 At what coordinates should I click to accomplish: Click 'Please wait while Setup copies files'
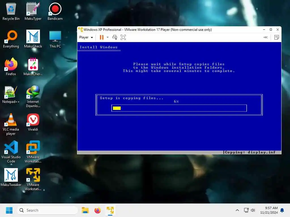(179, 64)
